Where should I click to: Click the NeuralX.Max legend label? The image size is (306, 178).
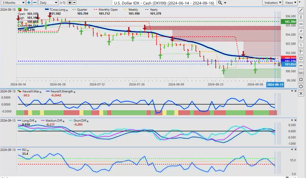click(31, 91)
